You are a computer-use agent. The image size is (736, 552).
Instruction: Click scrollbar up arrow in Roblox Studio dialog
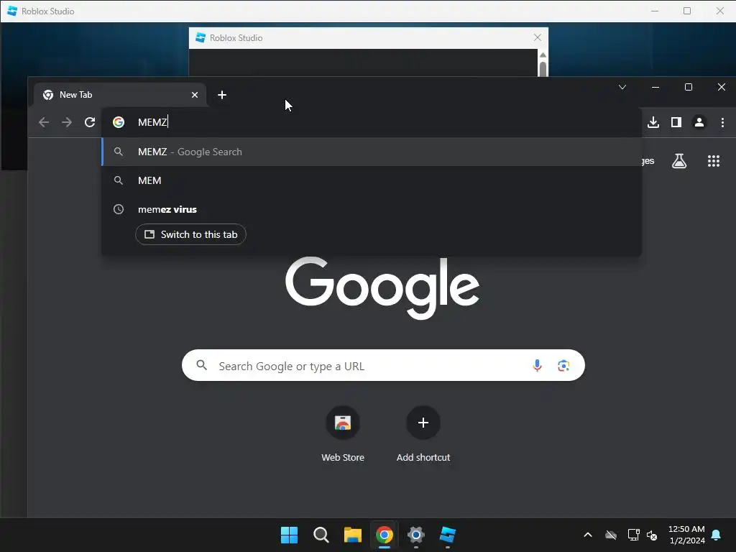[543, 55]
